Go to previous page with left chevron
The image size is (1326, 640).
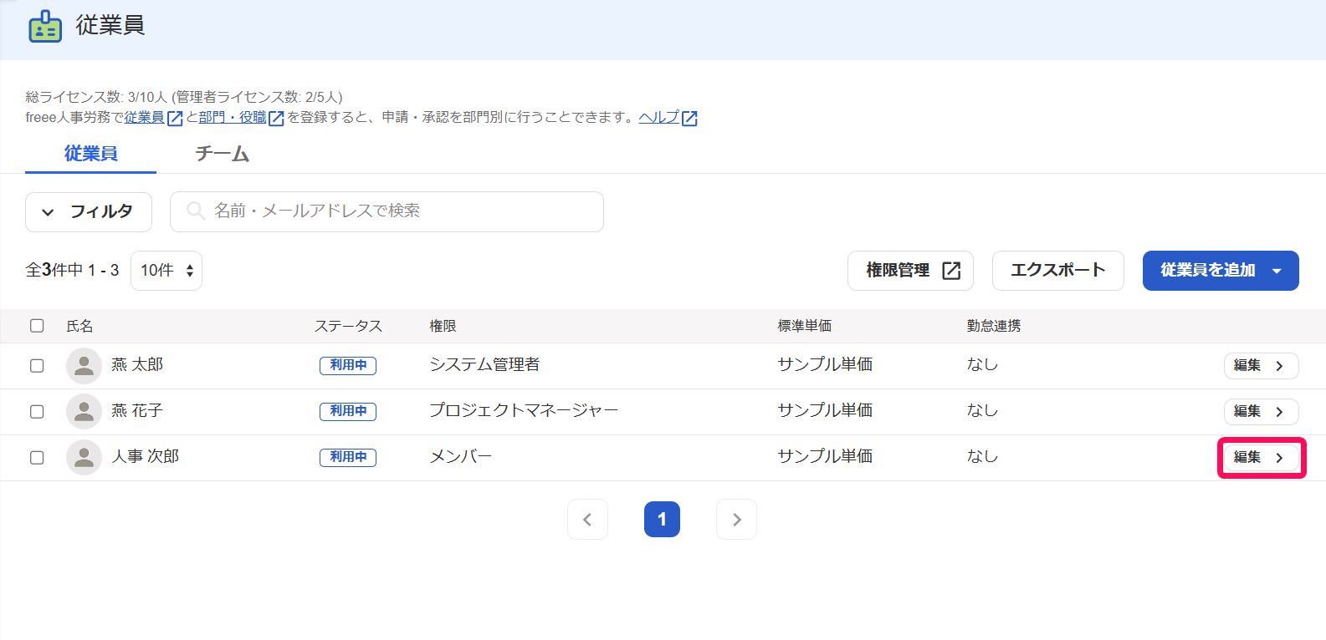587,520
